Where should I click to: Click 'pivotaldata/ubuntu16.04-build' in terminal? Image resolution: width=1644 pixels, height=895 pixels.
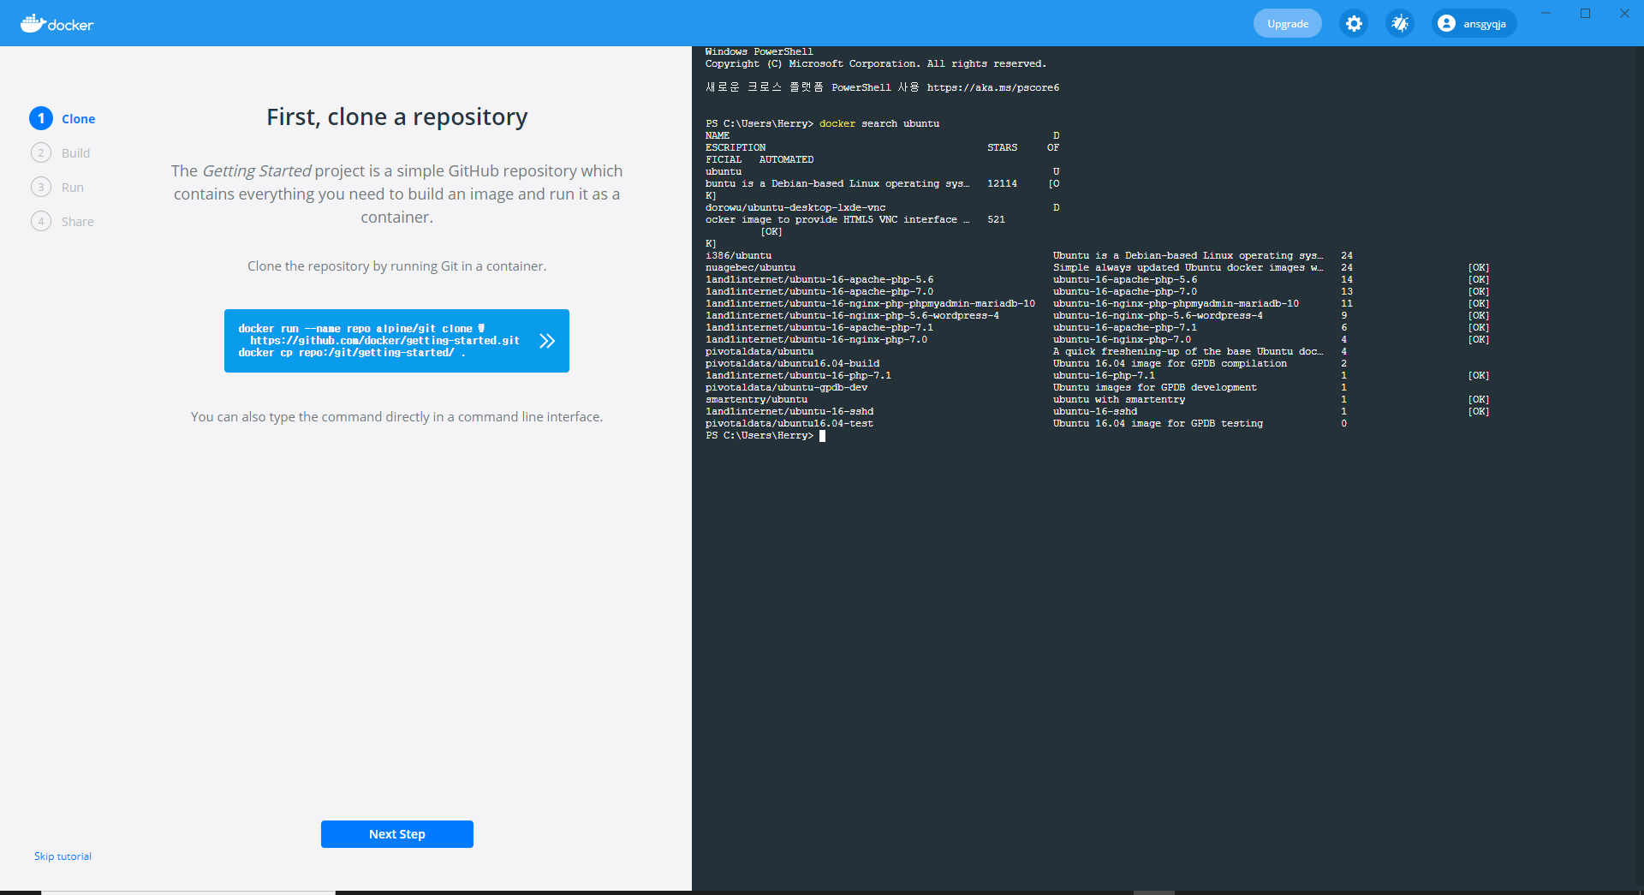(792, 363)
